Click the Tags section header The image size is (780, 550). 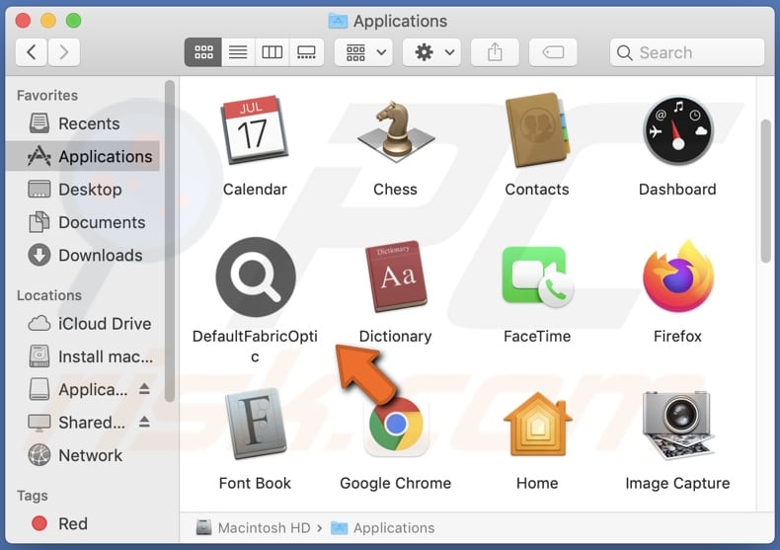click(33, 496)
